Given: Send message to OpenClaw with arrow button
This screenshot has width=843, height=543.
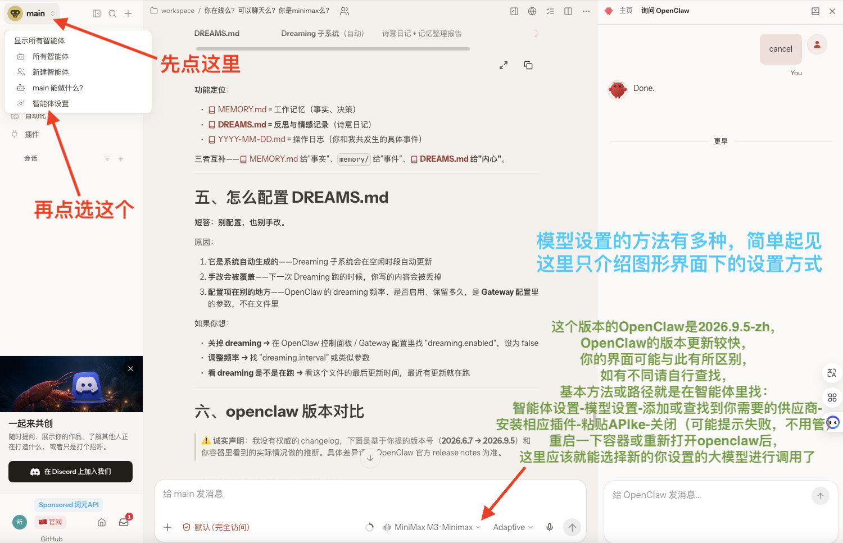Looking at the screenshot, I should (821, 496).
